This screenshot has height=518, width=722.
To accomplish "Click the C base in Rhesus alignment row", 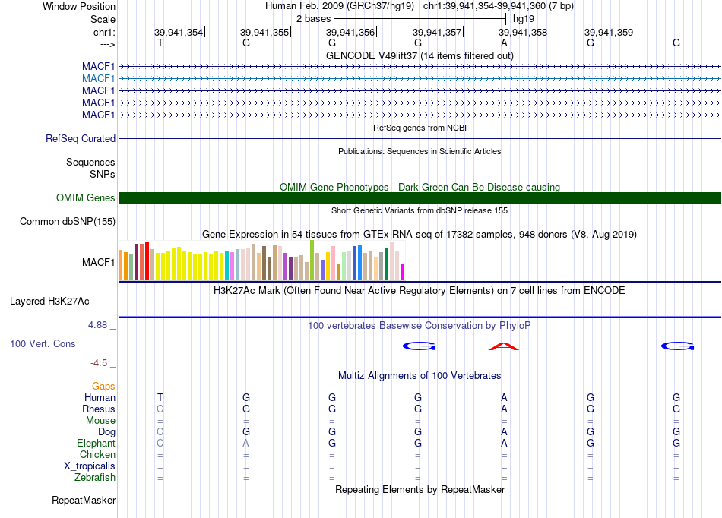I will (x=160, y=409).
